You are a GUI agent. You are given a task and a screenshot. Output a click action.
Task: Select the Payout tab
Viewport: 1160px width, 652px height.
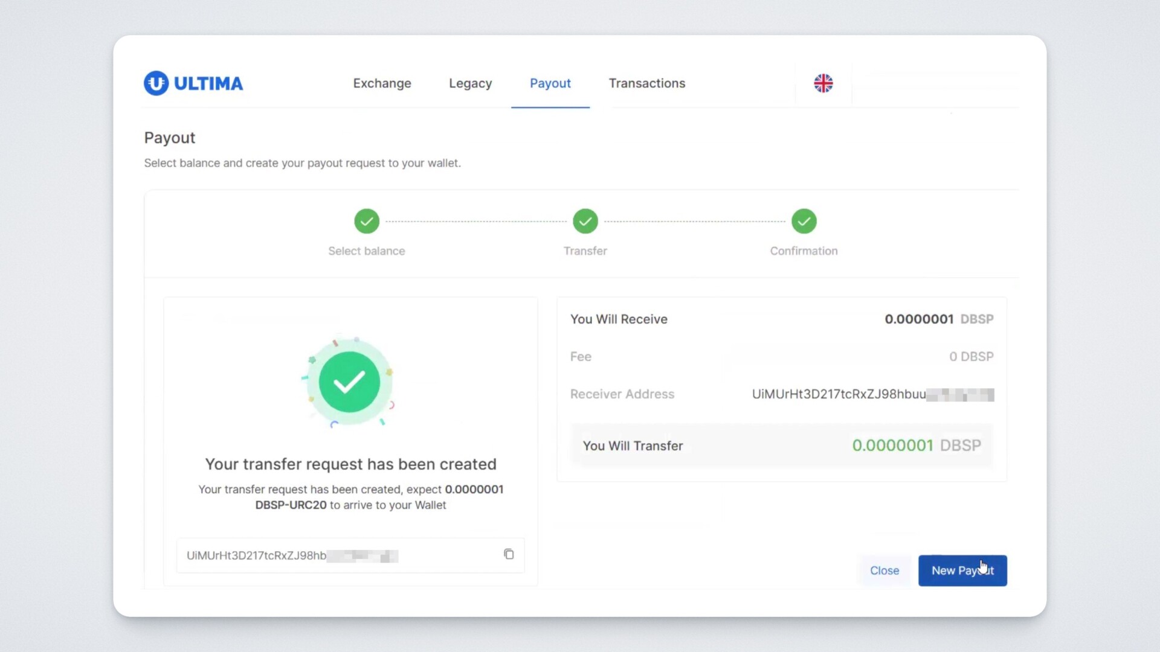tap(550, 83)
